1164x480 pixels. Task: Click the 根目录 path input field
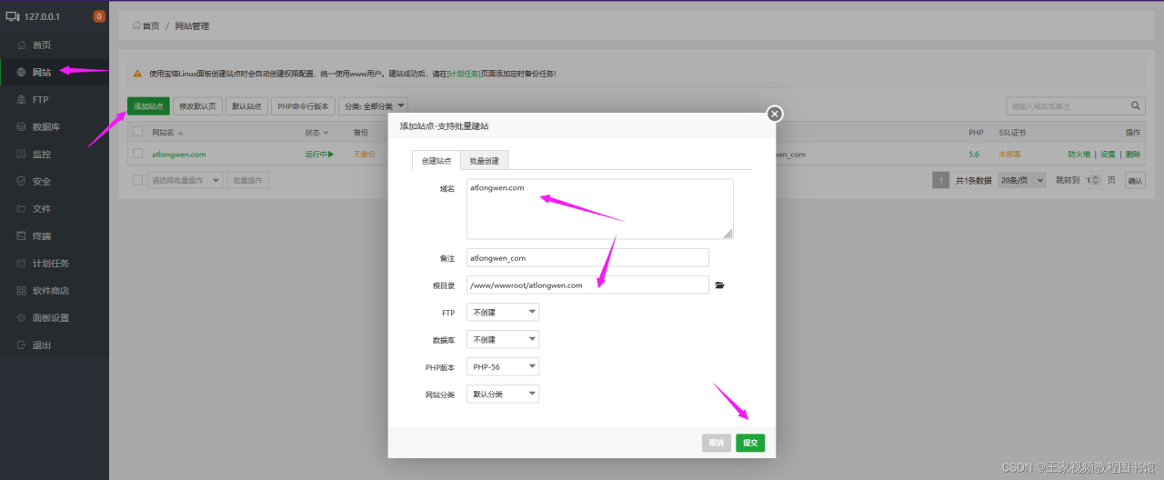pyautogui.click(x=587, y=285)
